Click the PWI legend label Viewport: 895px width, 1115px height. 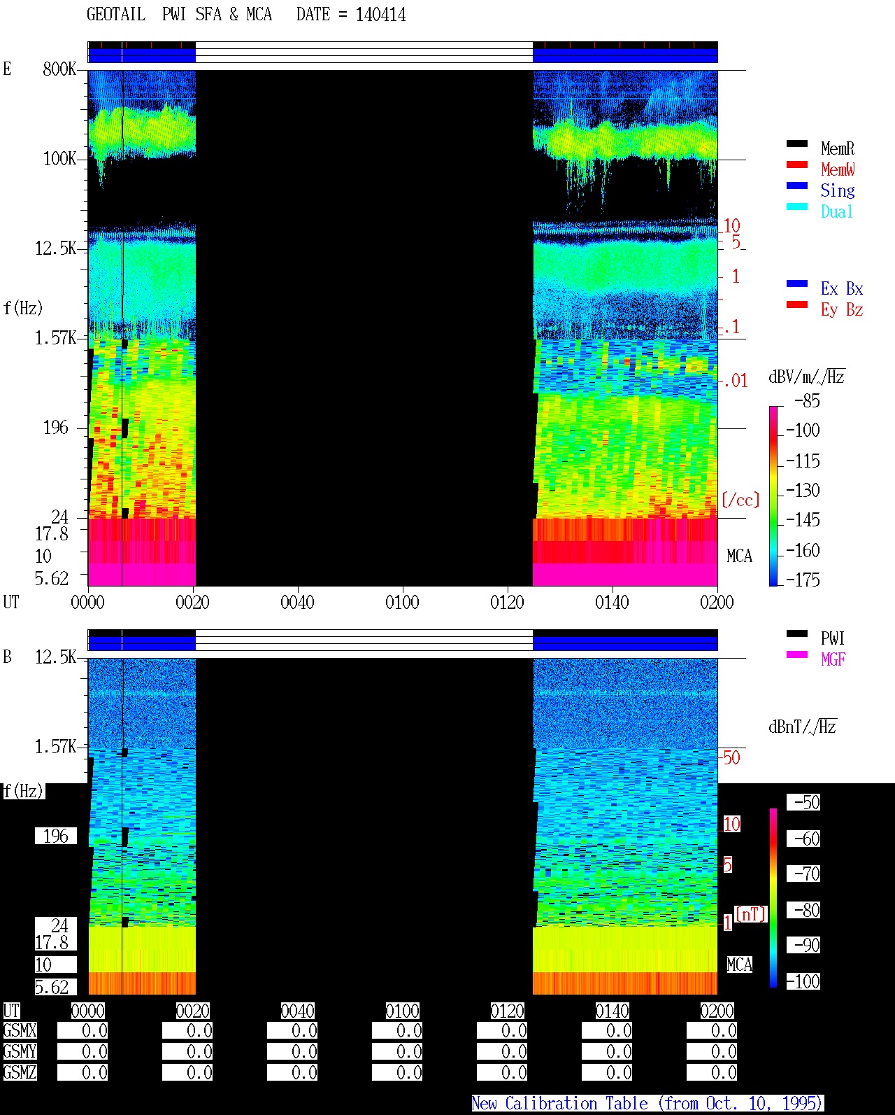[833, 638]
